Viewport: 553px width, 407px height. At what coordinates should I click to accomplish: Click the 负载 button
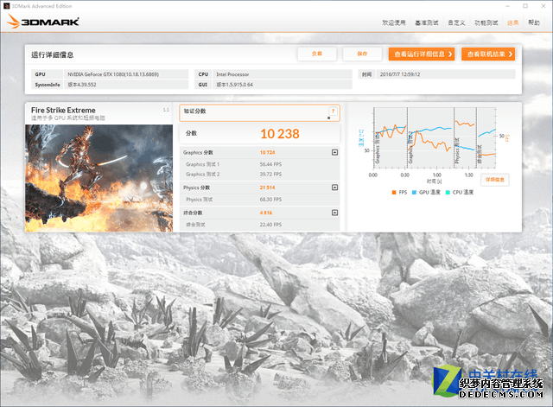317,54
